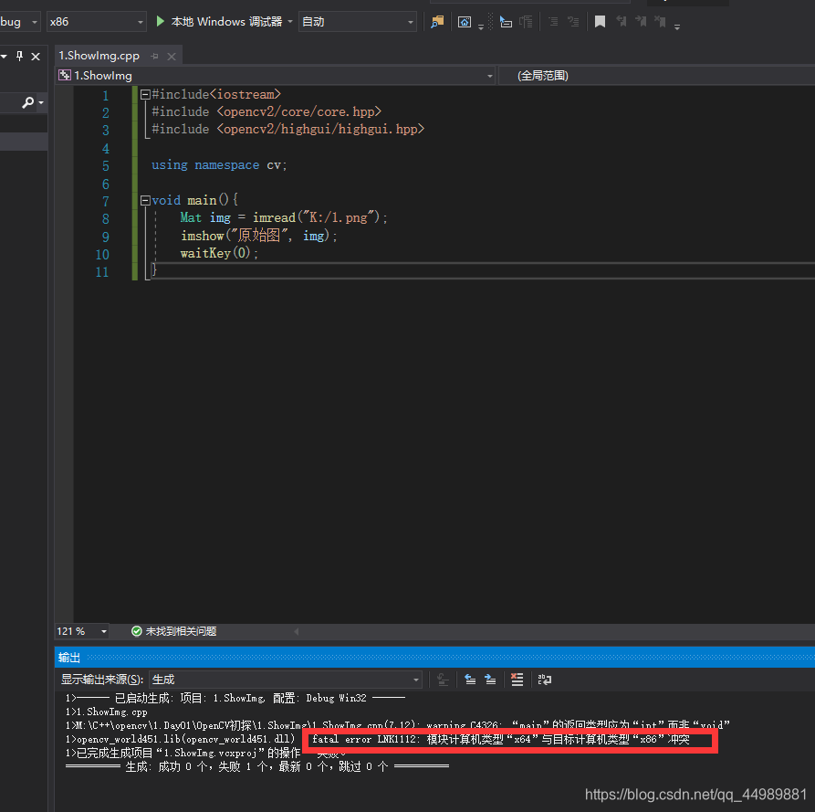The width and height of the screenshot is (815, 812).
Task: Go to previous bookmark icon
Action: coord(622,21)
